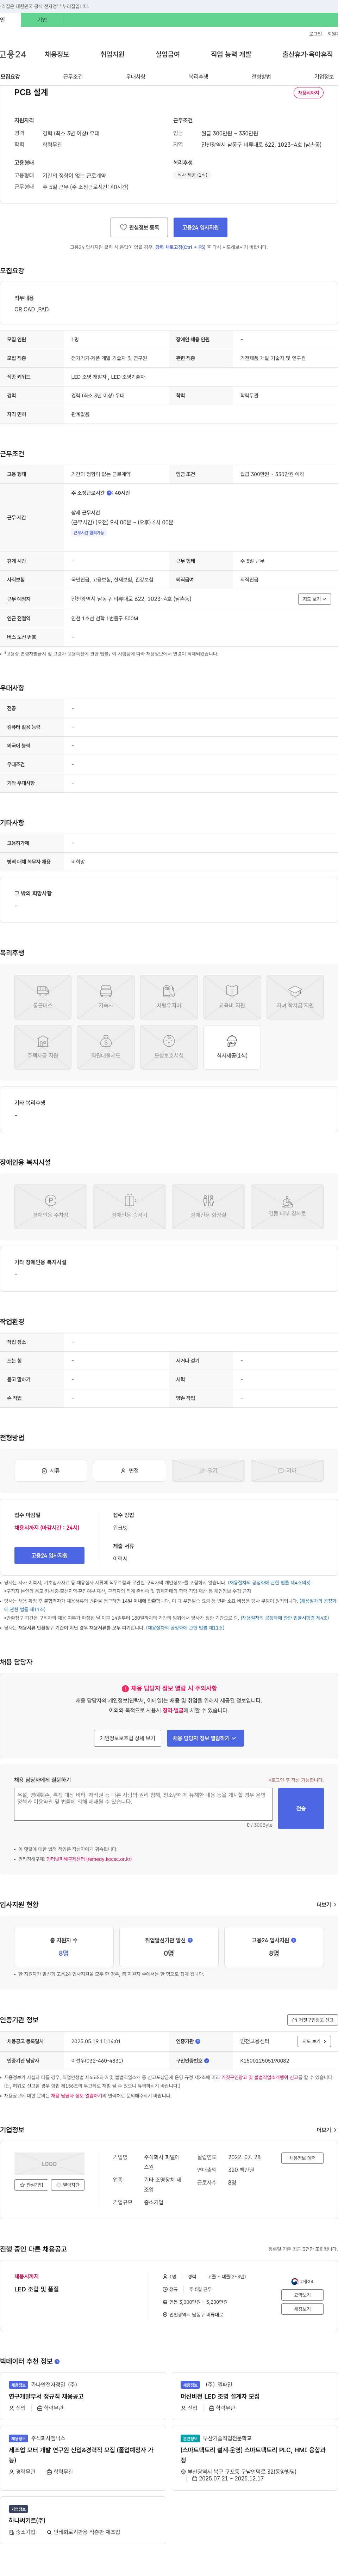
Task: Click info icon beside 직업알선기관 알선
Action: tap(190, 1940)
